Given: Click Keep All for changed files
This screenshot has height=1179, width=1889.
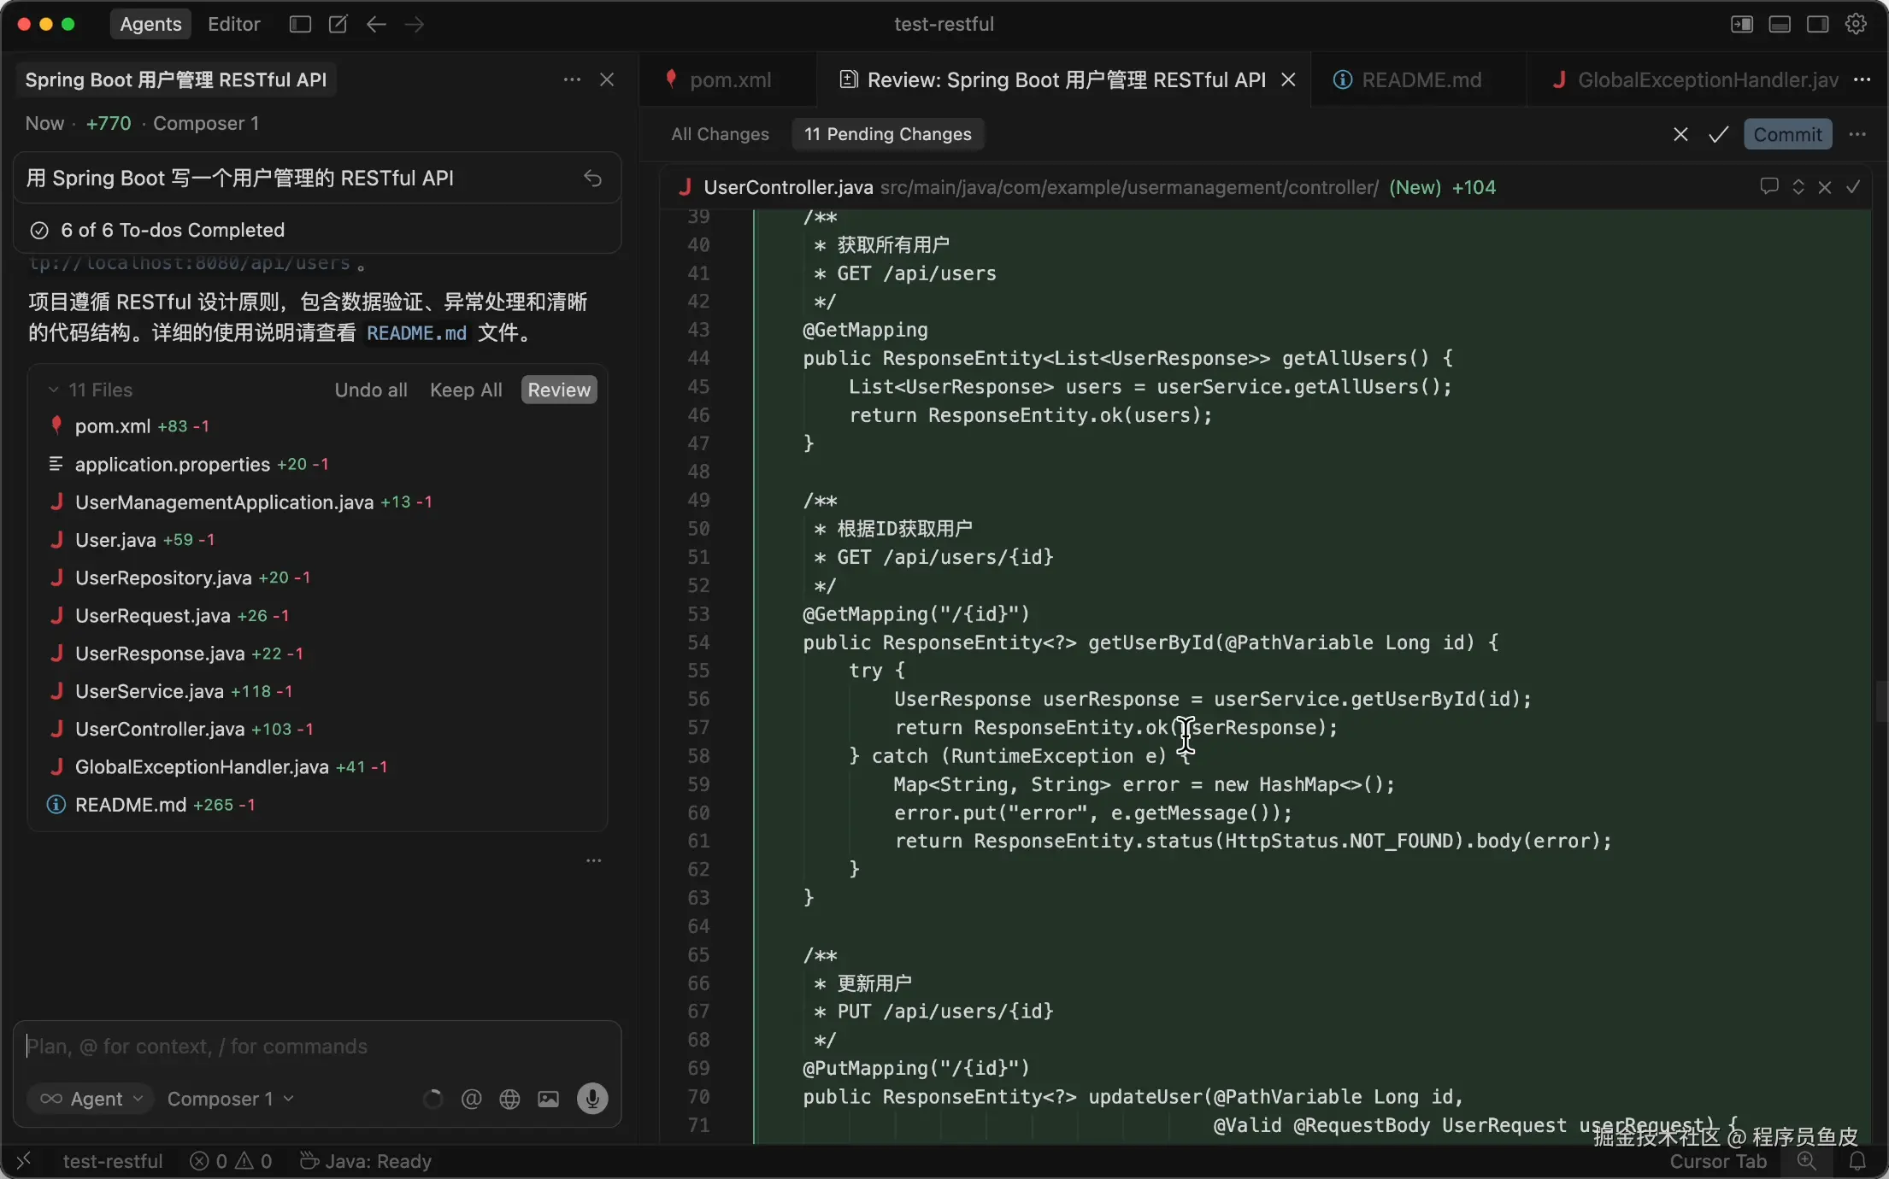Looking at the screenshot, I should point(466,390).
